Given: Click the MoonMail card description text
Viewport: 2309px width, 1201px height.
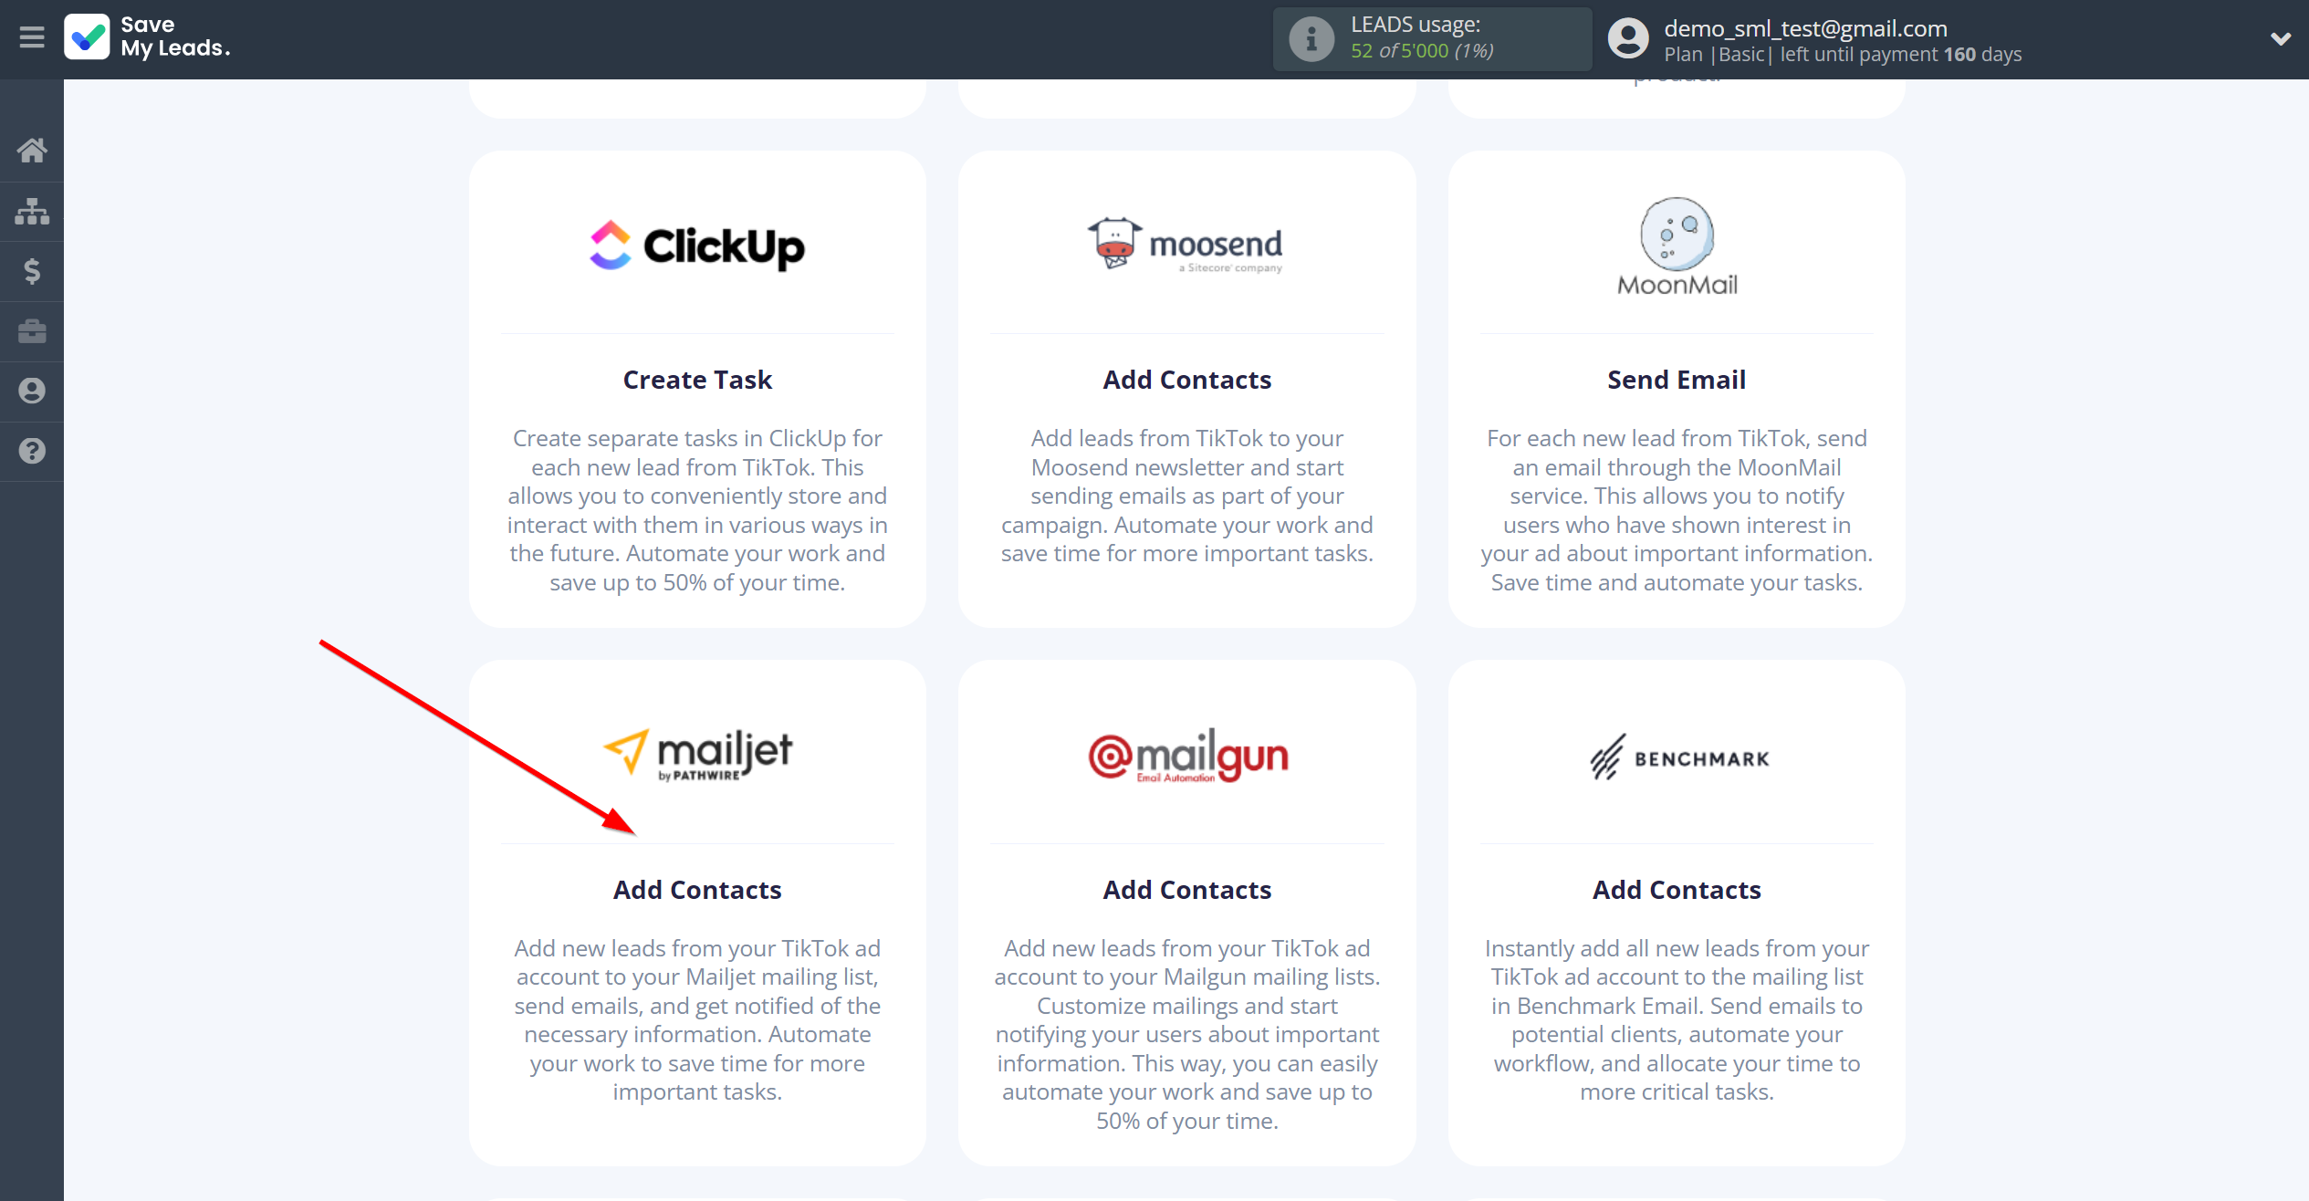Looking at the screenshot, I should coord(1677,510).
